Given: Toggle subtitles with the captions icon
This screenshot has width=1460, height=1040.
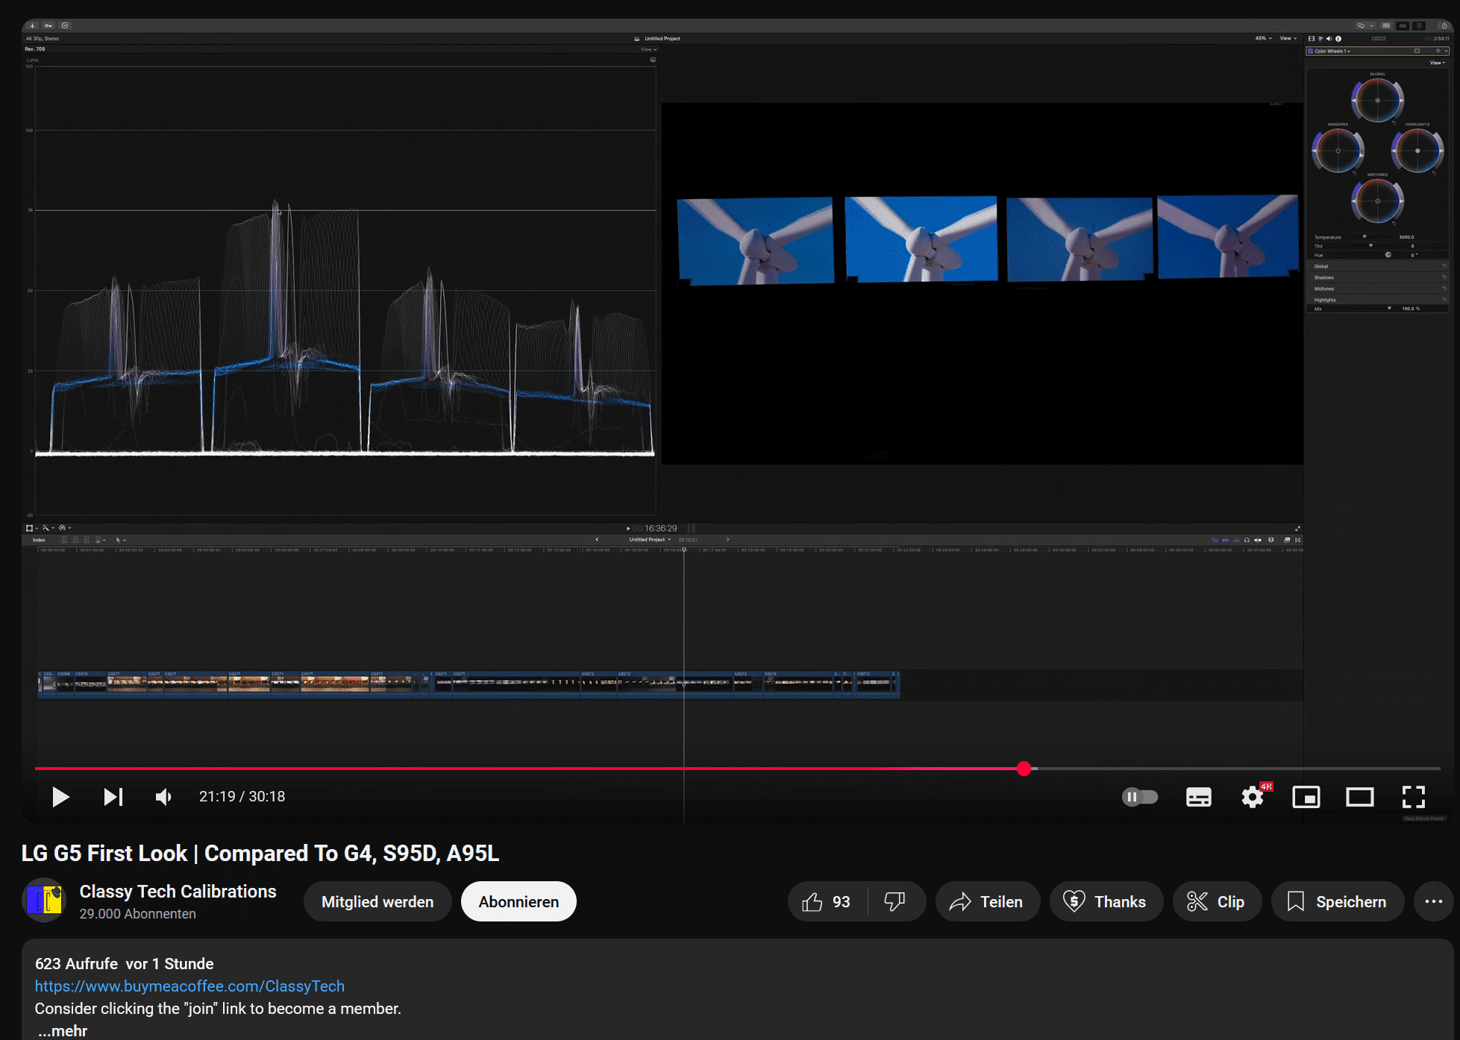Looking at the screenshot, I should click(1198, 797).
